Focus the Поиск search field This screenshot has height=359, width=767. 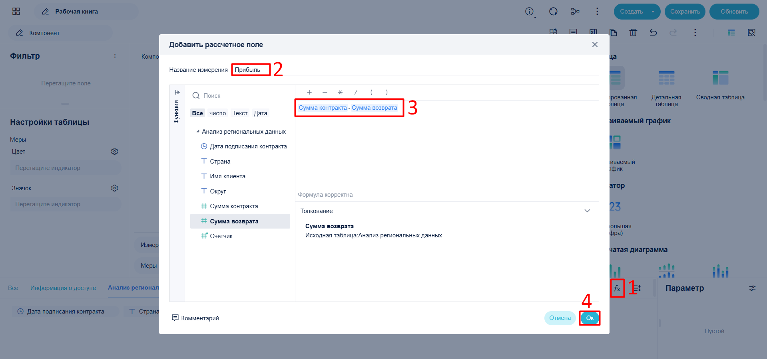(x=241, y=96)
